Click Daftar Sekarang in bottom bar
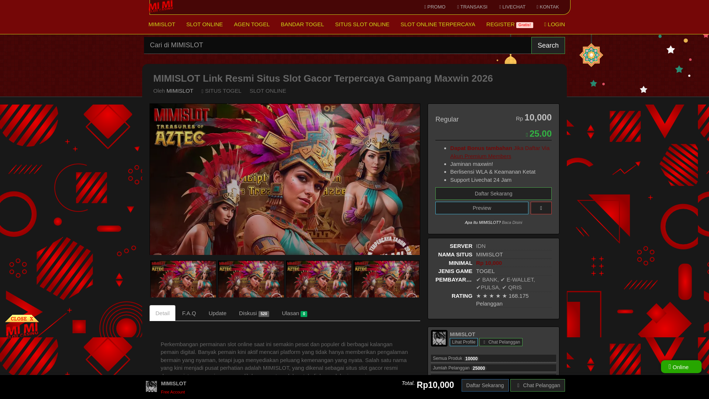Screen dimensions: 709x399 pos(485,385)
